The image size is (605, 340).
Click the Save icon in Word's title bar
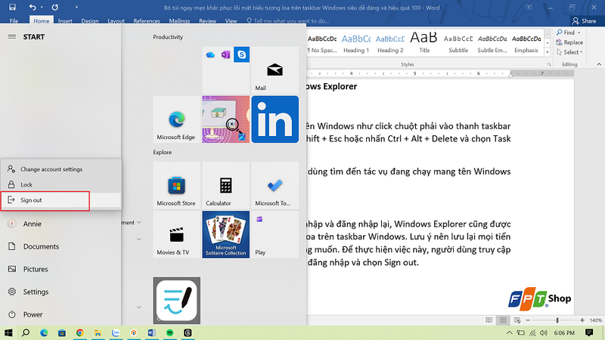coord(12,7)
